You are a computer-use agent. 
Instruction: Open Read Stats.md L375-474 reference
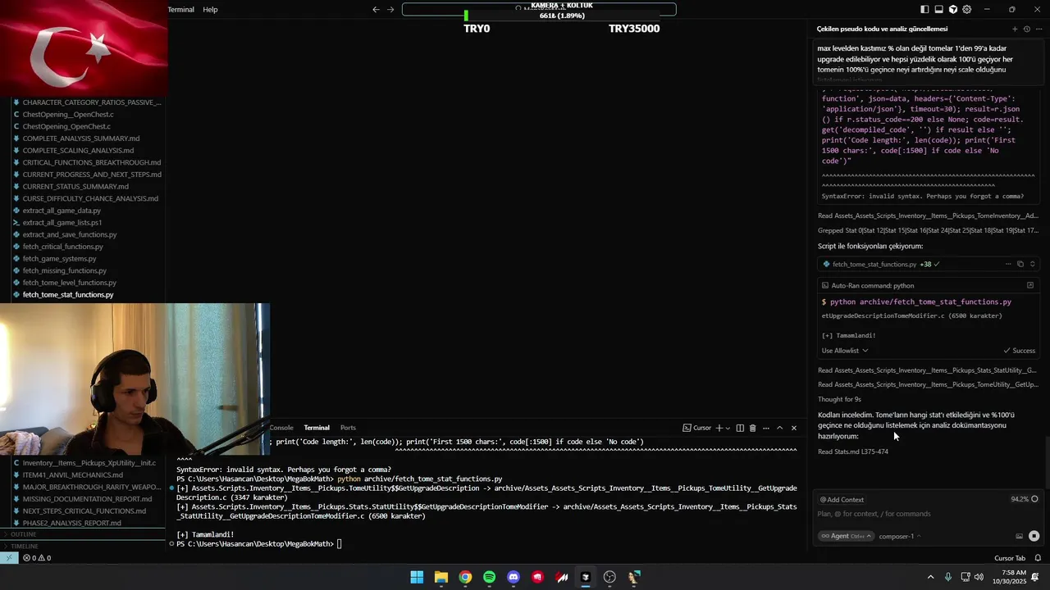(x=853, y=452)
